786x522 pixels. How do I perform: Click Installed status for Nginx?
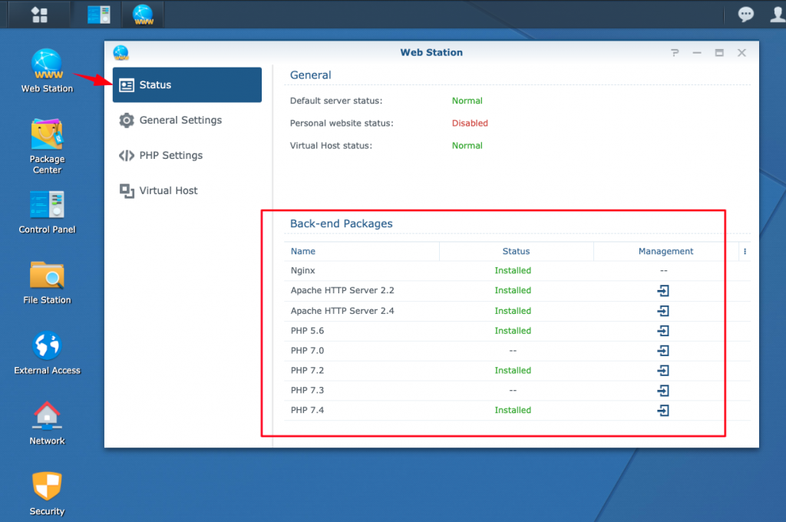coord(513,271)
